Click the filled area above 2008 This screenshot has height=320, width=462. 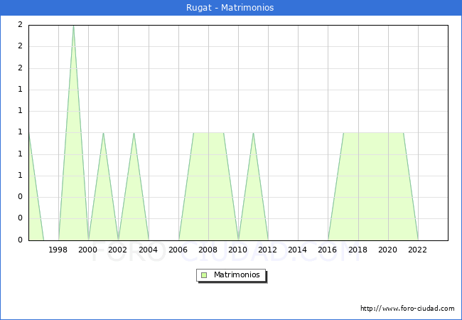[208, 185]
